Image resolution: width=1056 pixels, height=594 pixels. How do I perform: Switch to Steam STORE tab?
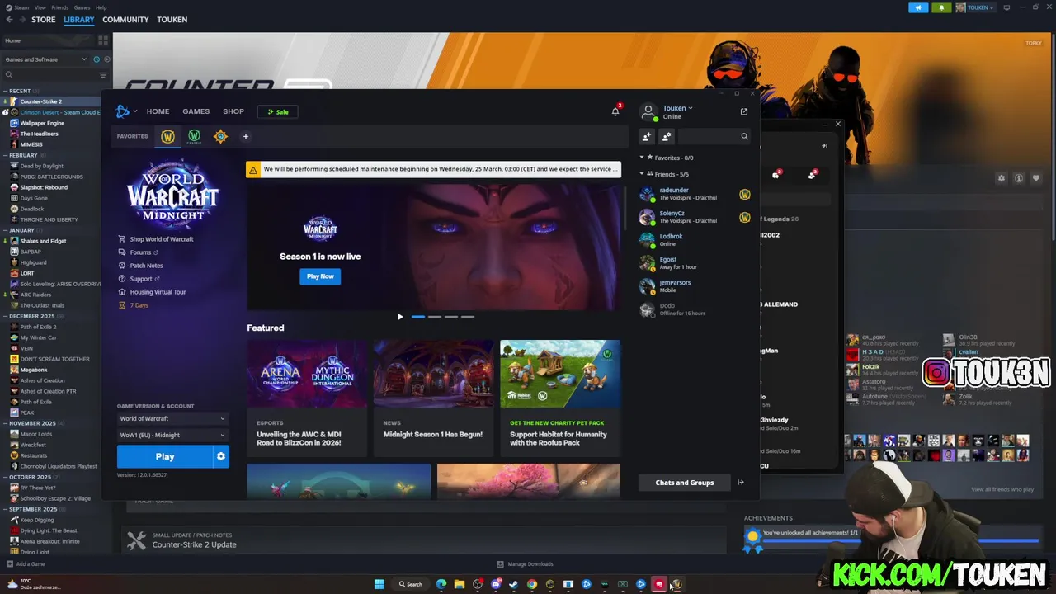pyautogui.click(x=44, y=20)
